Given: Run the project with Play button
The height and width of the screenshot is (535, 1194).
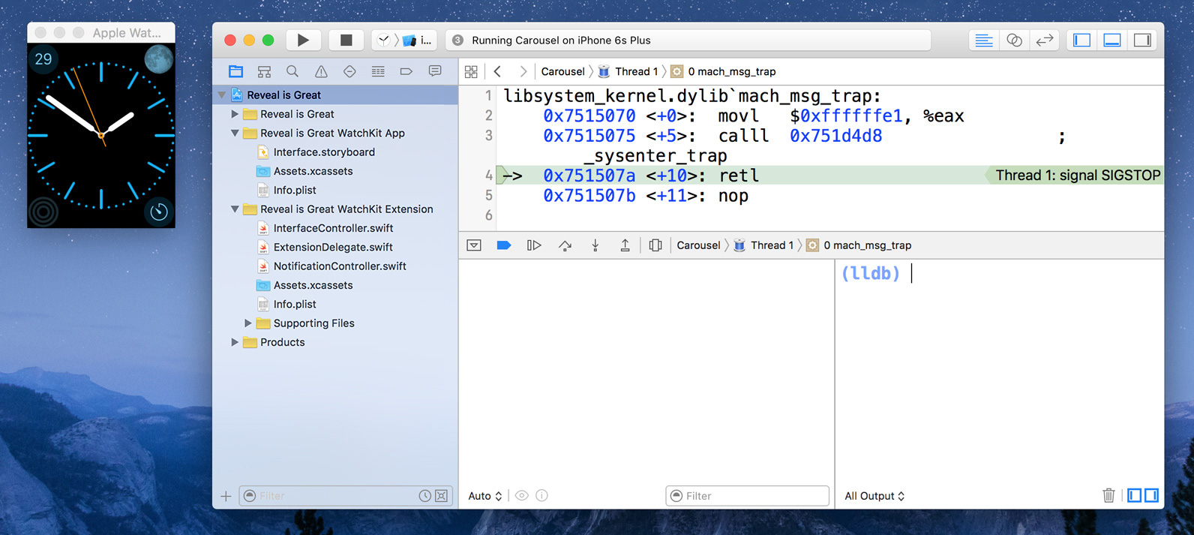Looking at the screenshot, I should coord(303,41).
